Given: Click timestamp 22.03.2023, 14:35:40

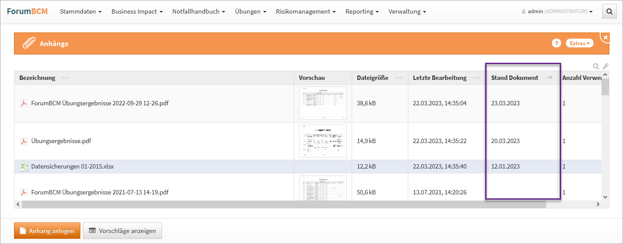Looking at the screenshot, I should click(439, 167).
